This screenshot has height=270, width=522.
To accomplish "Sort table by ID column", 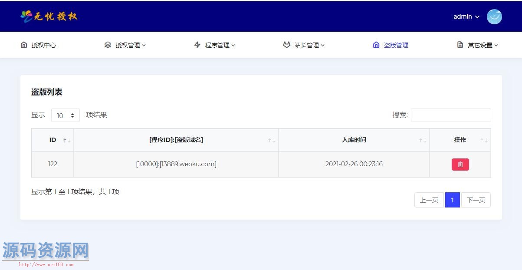I will pos(53,140).
